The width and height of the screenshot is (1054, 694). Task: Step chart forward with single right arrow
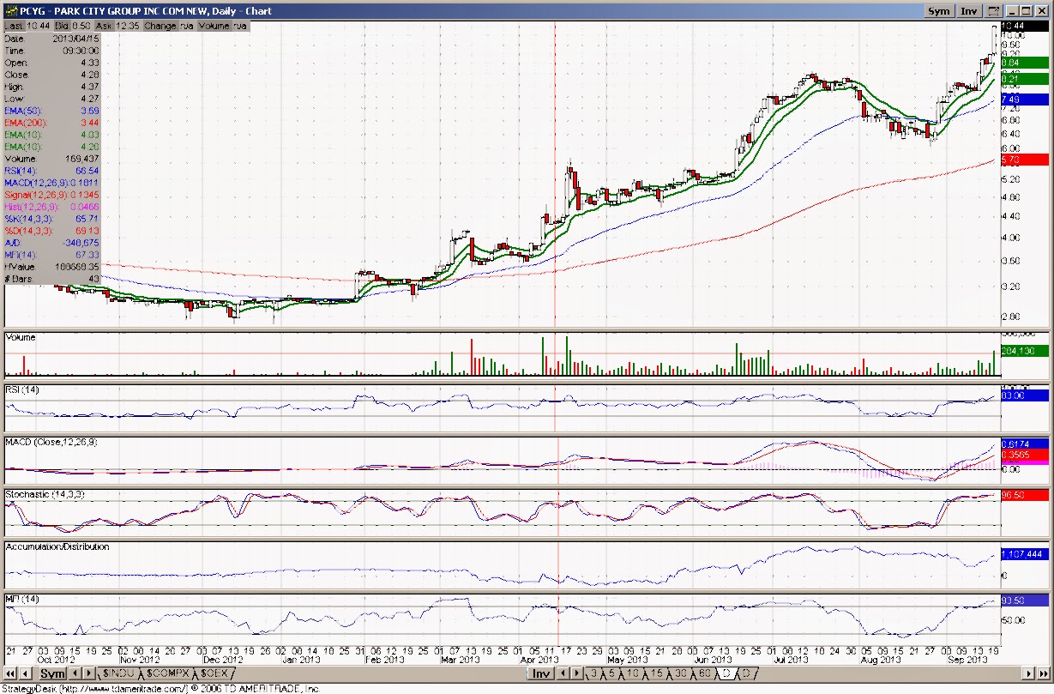(x=1030, y=673)
